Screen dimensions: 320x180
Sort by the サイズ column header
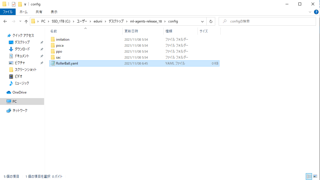tap(204, 31)
